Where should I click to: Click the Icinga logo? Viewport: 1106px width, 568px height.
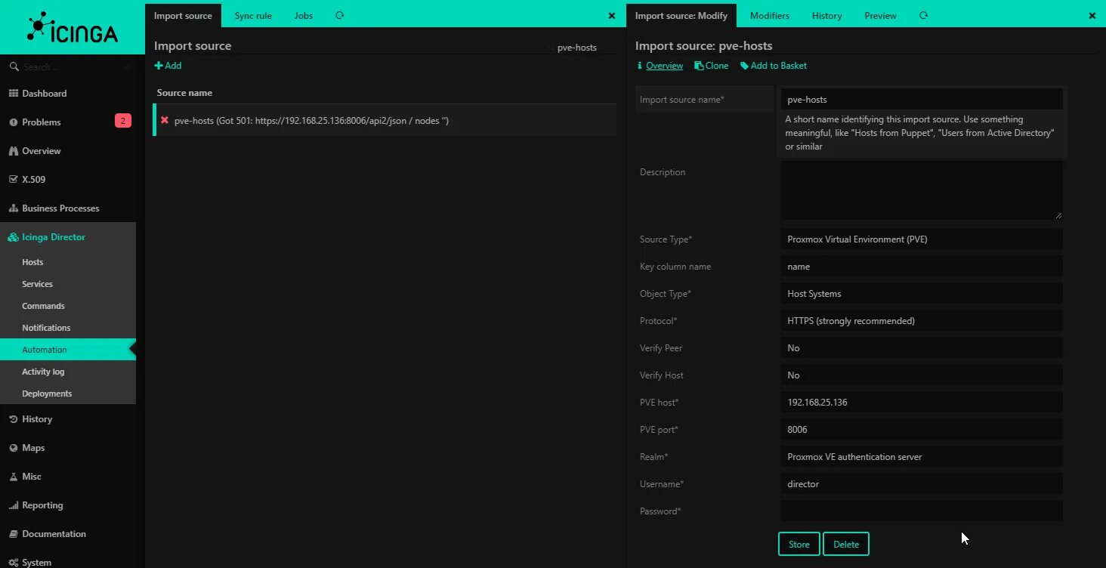pyautogui.click(x=73, y=27)
